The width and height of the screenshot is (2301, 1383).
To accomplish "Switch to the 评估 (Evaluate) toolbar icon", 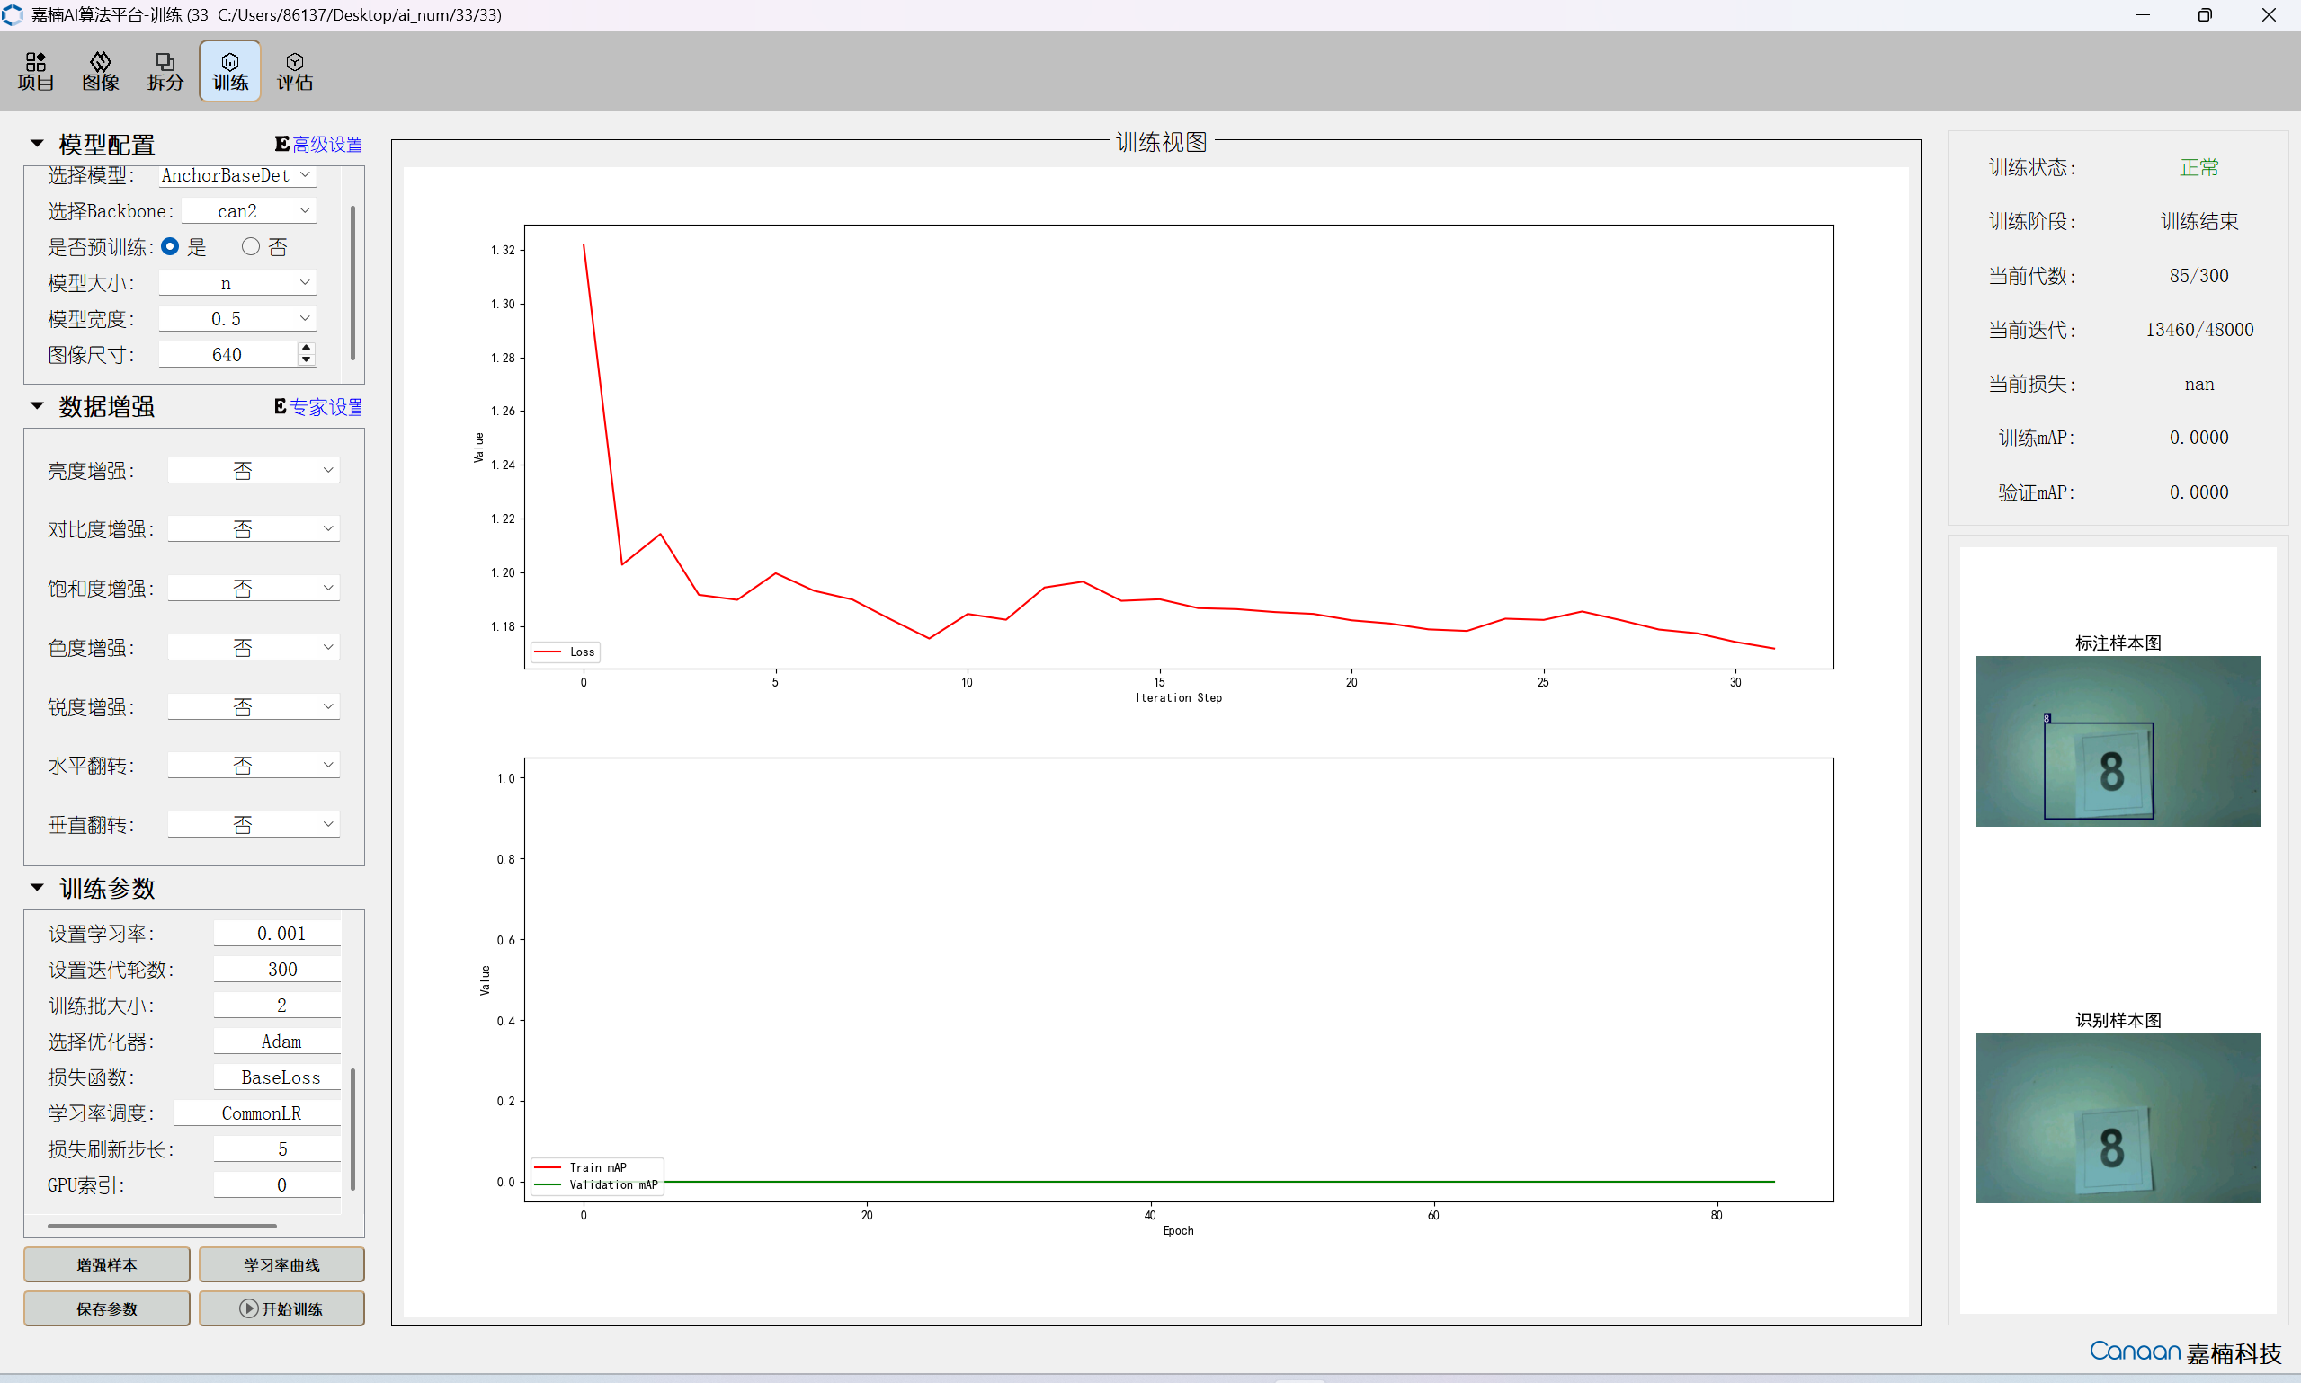I will pos(295,71).
